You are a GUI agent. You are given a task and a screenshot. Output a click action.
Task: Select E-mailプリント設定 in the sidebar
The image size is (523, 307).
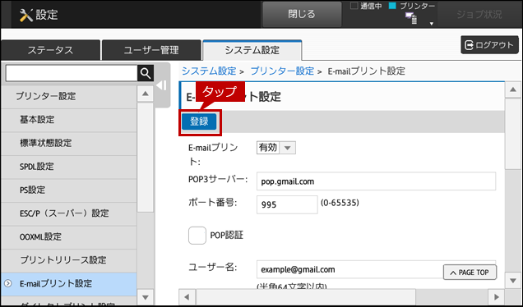pos(69,284)
